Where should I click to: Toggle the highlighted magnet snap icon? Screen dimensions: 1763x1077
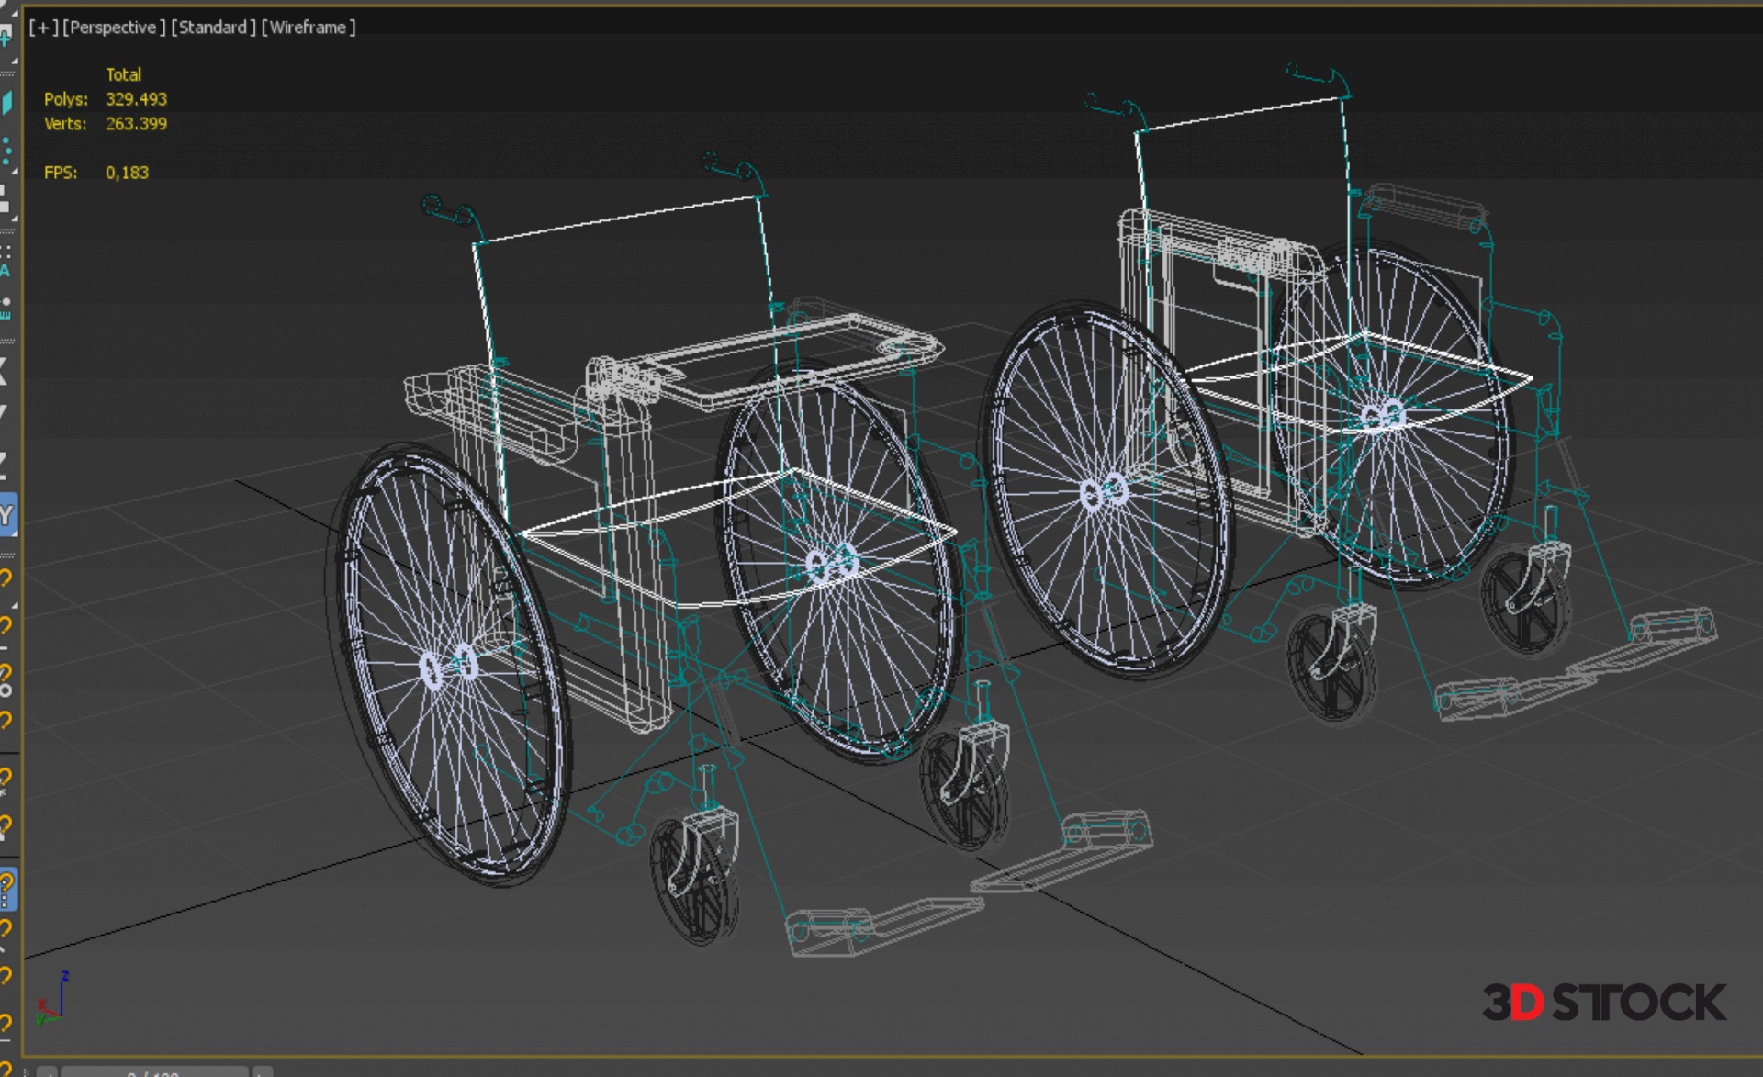tap(6, 889)
